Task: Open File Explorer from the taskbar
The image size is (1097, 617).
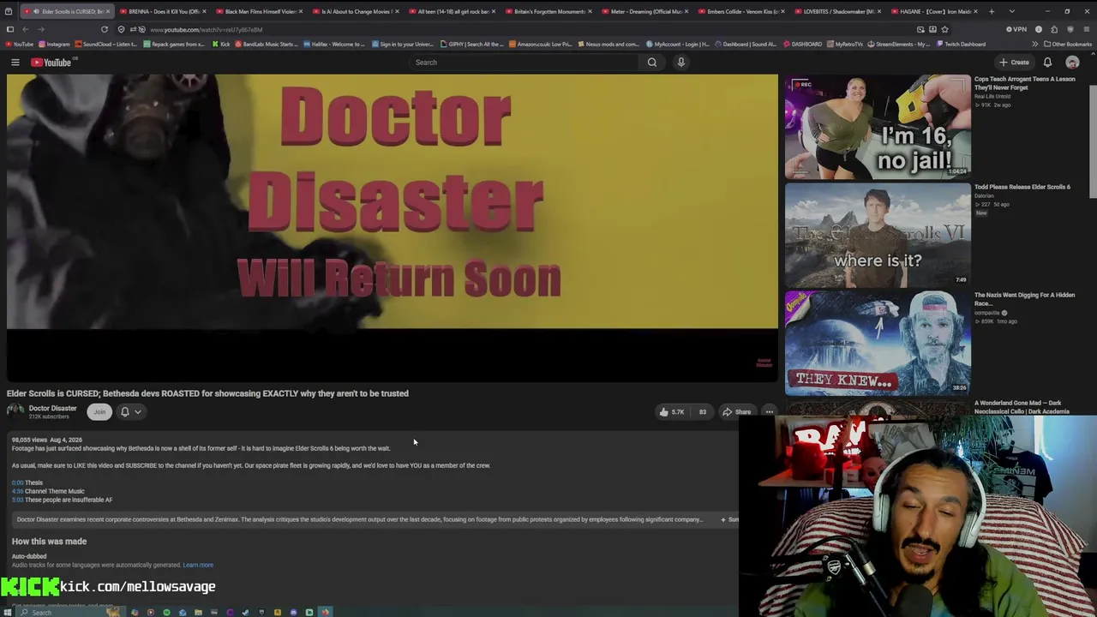Action: click(198, 612)
